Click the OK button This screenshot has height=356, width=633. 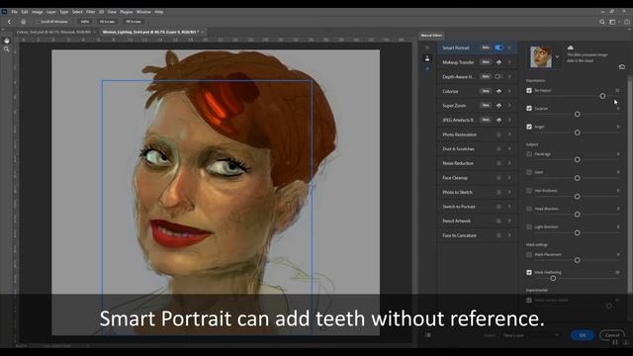tap(583, 335)
